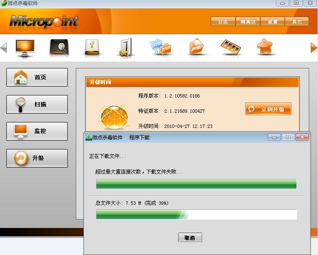Select the memory module scan icon
Screen dimensions: 318x255
(x=231, y=47)
